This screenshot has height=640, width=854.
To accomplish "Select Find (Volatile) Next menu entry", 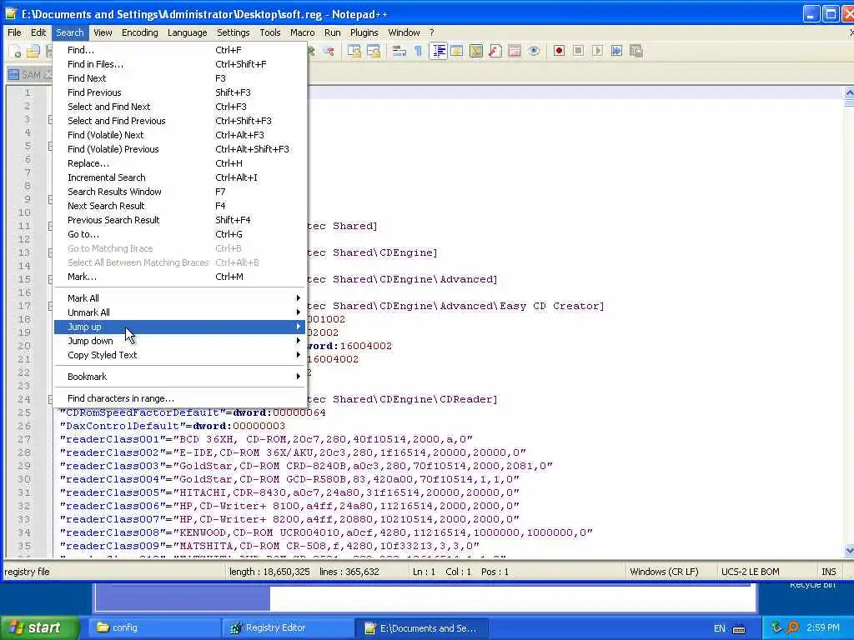I will pyautogui.click(x=179, y=135).
